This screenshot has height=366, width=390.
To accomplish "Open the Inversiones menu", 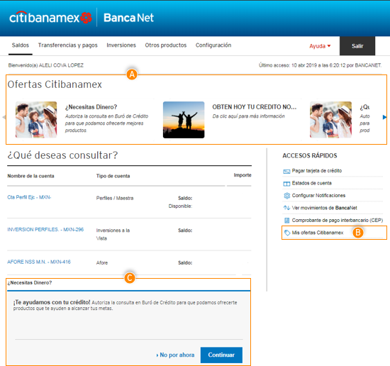I will pyautogui.click(x=121, y=45).
